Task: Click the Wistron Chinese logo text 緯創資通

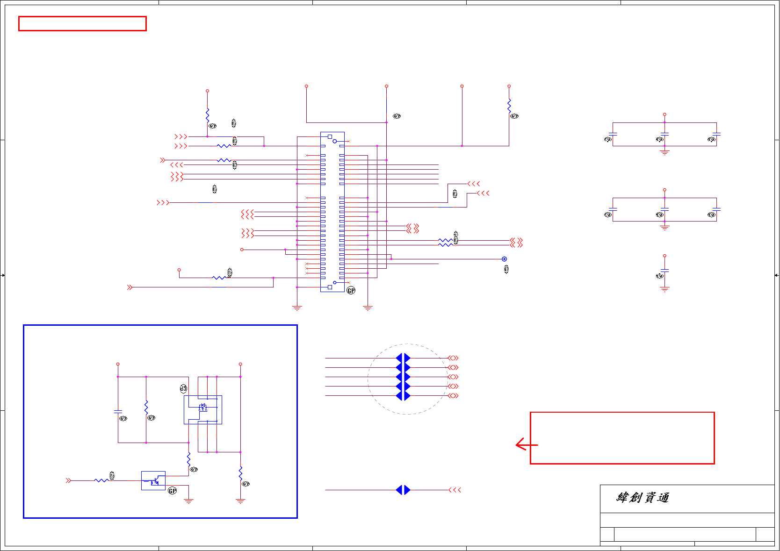Action: point(643,498)
